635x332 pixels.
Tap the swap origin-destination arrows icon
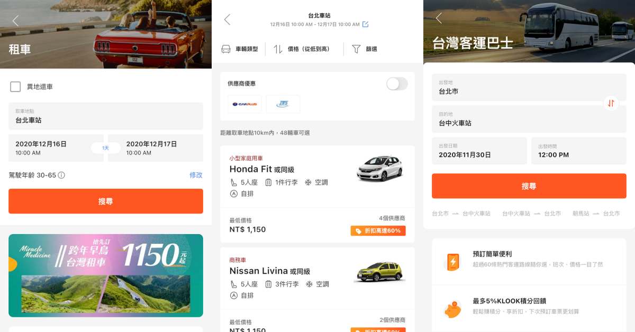tap(611, 103)
